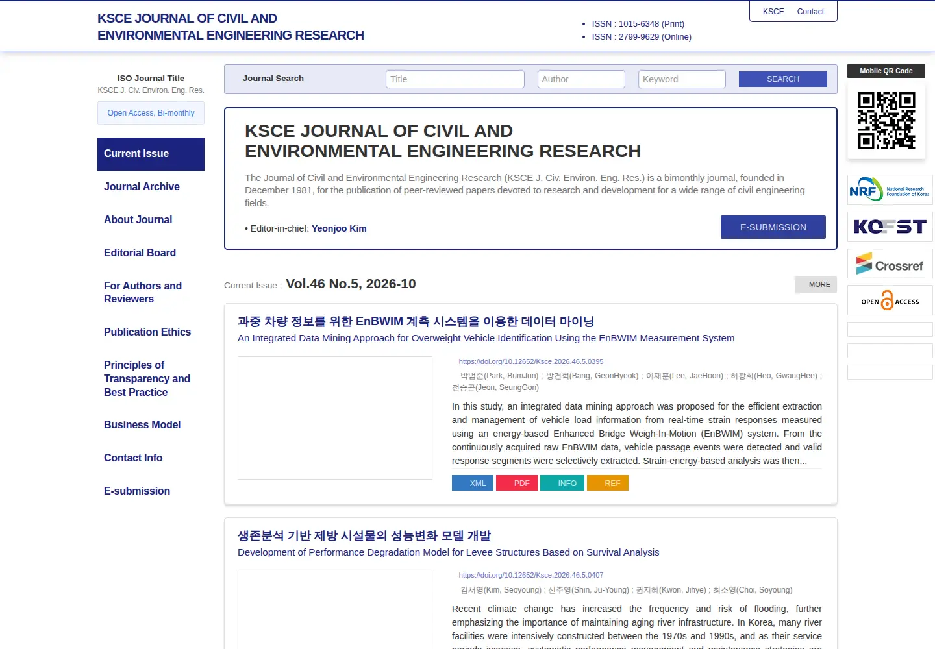Click the 'Open Access, Bi-monthly' badge
Viewport: 935px width, 649px height.
[151, 113]
